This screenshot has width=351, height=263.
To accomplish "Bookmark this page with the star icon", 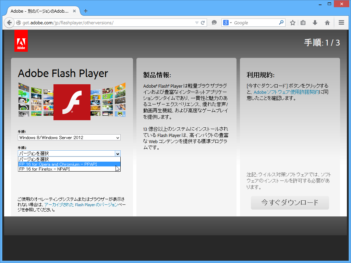I will pyautogui.click(x=292, y=23).
